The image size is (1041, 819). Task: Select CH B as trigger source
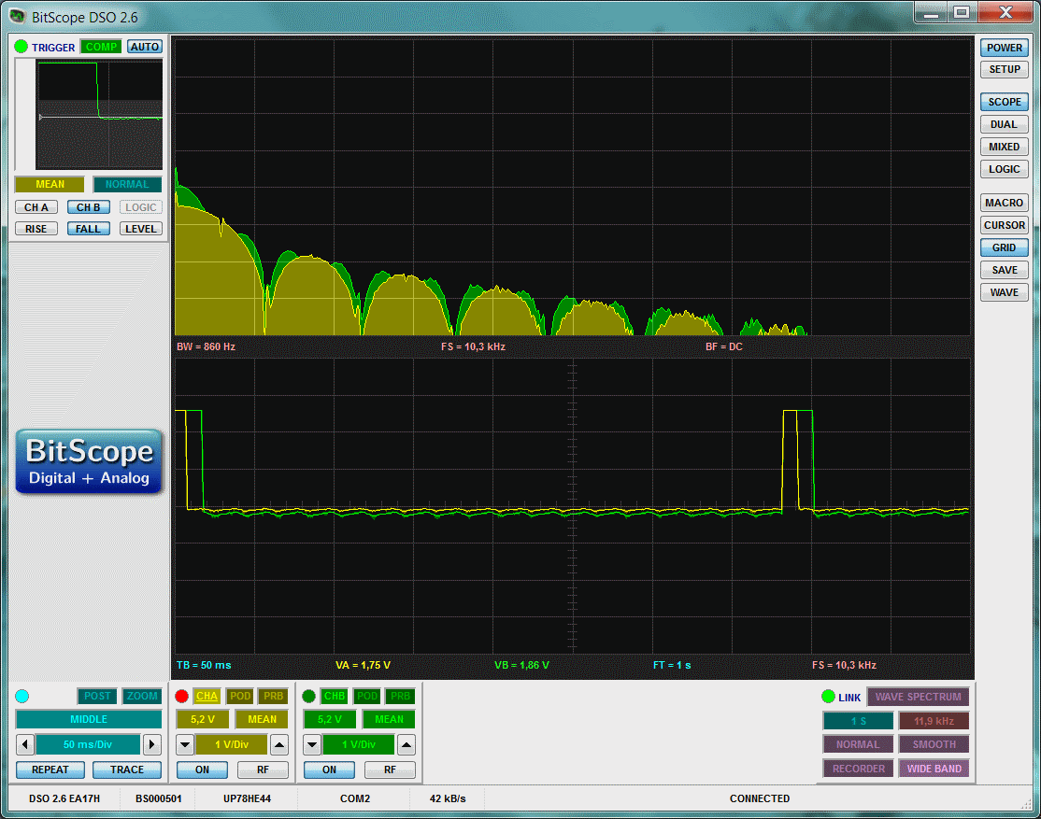(88, 207)
